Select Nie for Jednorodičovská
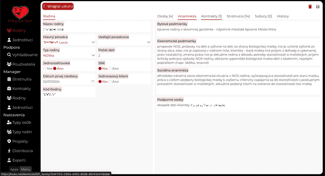 45,69
